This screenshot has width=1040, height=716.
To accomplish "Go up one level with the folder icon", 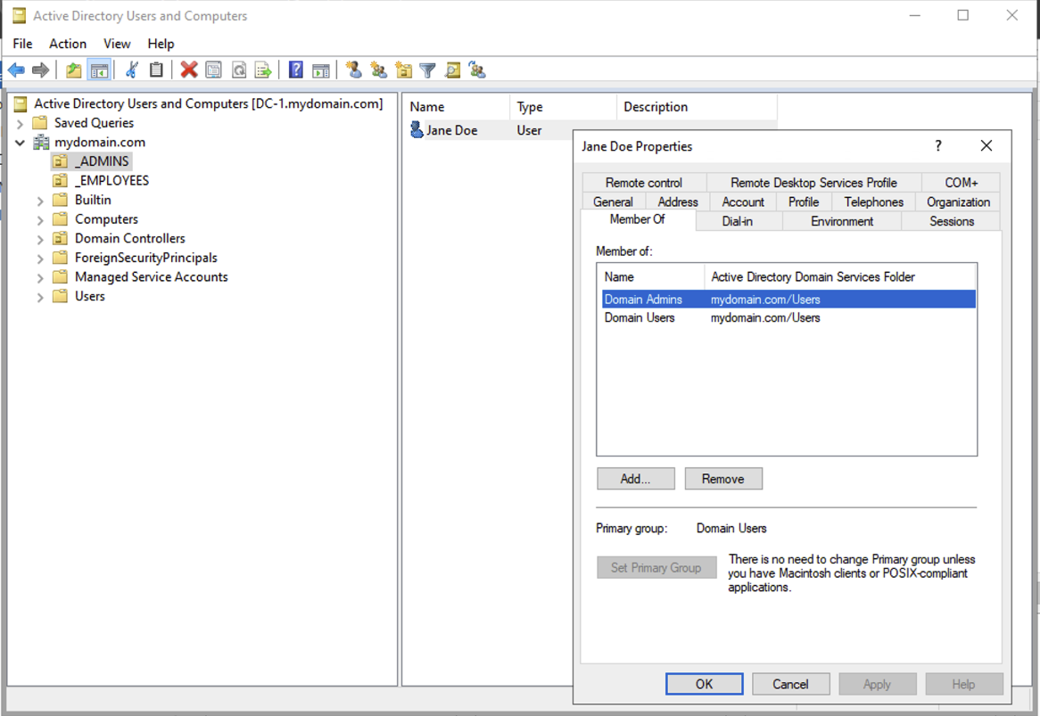I will click(x=74, y=70).
